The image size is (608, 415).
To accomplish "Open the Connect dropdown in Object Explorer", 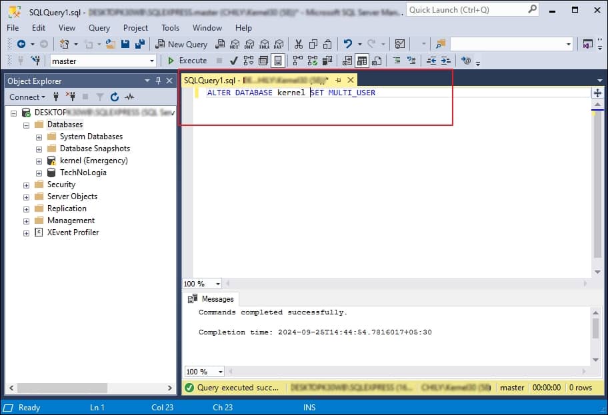I will [27, 97].
